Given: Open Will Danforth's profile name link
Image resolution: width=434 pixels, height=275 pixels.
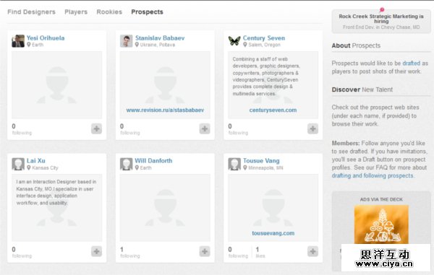Looking at the screenshot, I should [x=153, y=160].
